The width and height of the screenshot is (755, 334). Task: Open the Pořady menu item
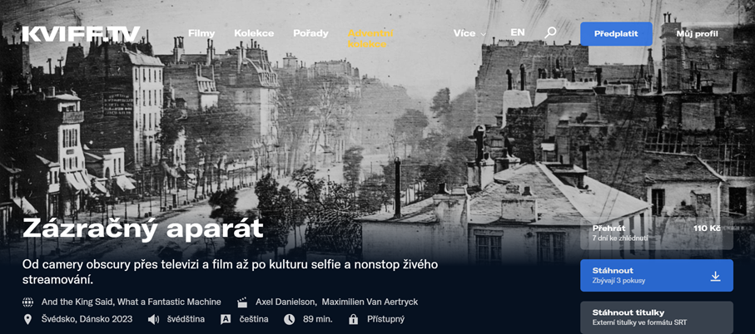tap(310, 33)
